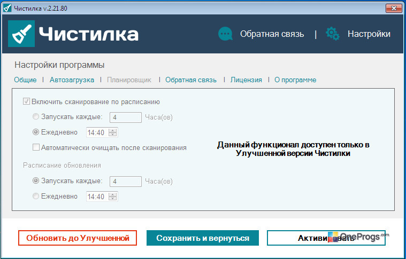
Task: Enable Автоматически очищать после сканирования
Action: pyautogui.click(x=36, y=147)
